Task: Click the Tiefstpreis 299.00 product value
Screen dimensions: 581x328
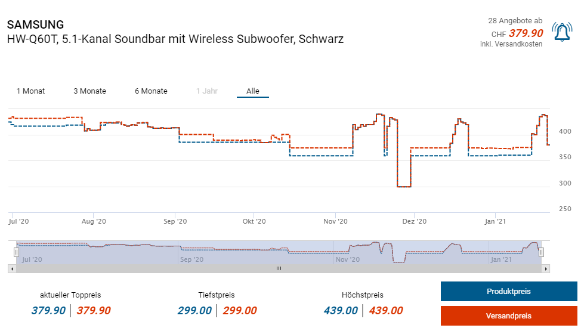Action: 194,311
